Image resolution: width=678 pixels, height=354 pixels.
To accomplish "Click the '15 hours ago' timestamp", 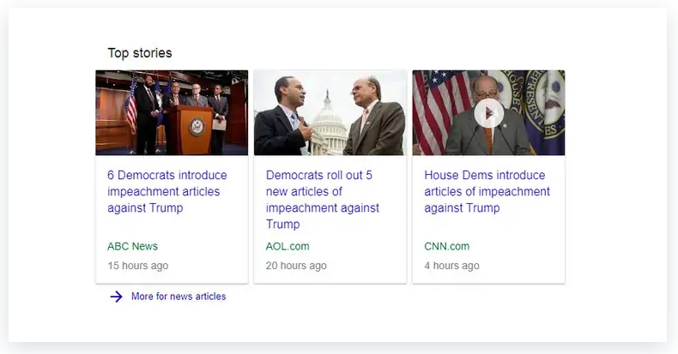I will pyautogui.click(x=138, y=266).
